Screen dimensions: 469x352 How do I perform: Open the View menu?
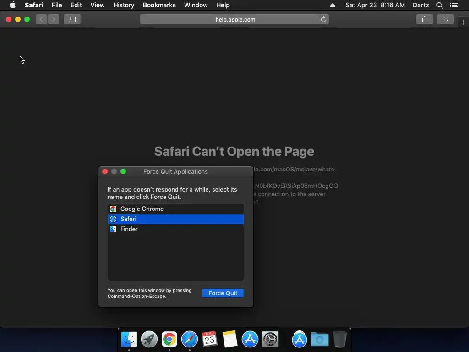[x=97, y=5]
